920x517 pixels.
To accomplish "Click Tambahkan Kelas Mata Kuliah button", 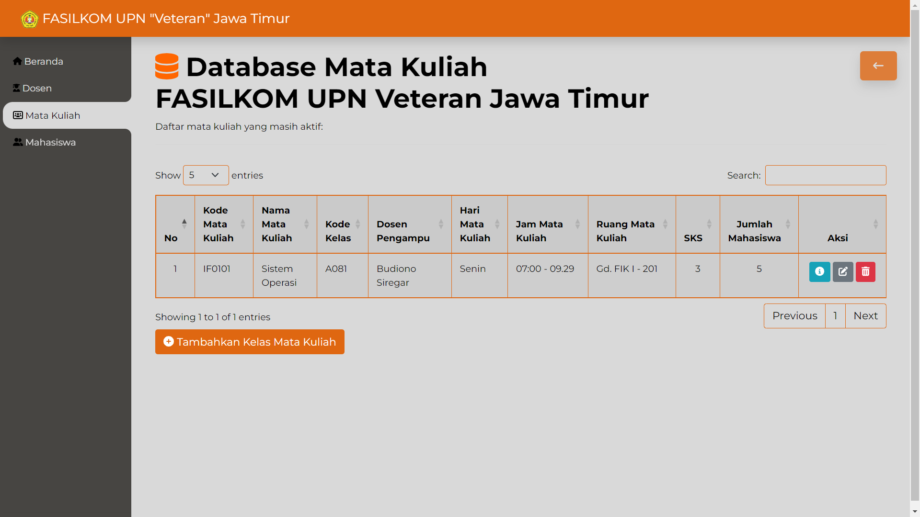I will click(x=250, y=342).
